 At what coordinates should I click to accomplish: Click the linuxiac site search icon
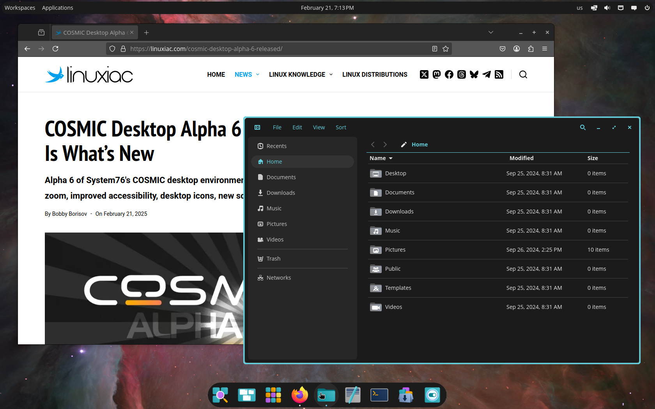tap(523, 74)
